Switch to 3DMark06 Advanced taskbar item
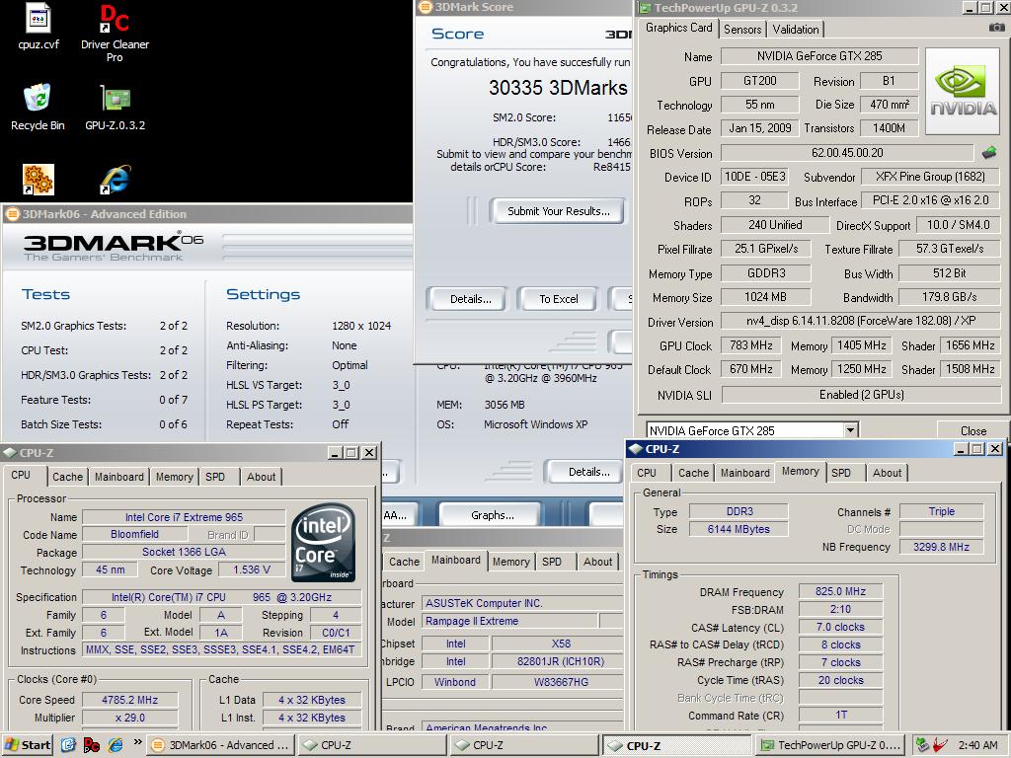The image size is (1011, 758). point(220,745)
